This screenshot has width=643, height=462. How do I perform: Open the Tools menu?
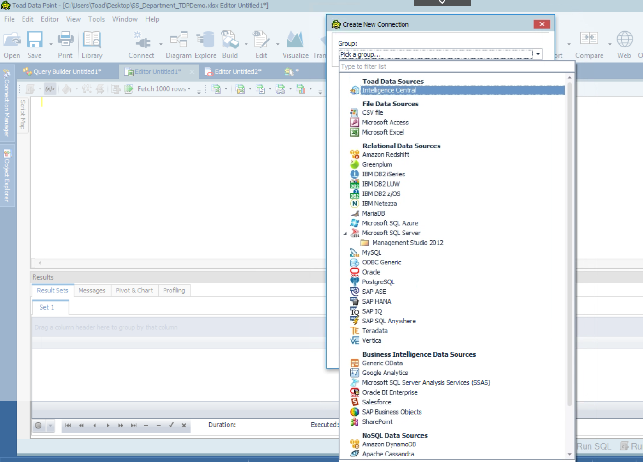tap(96, 19)
